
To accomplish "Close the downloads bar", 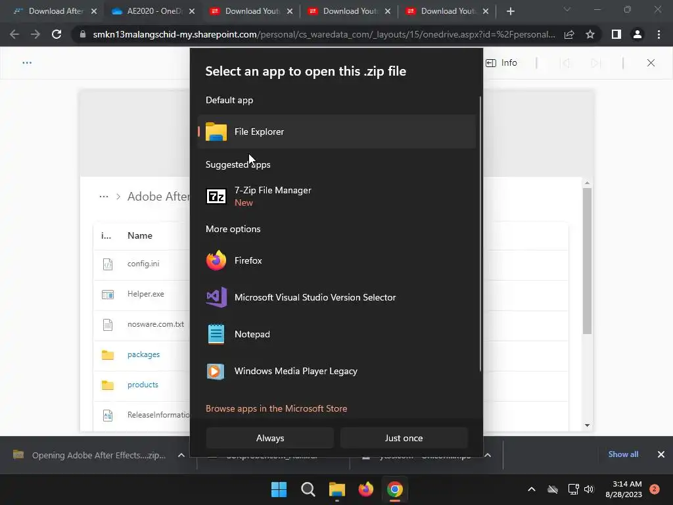I will 661,454.
